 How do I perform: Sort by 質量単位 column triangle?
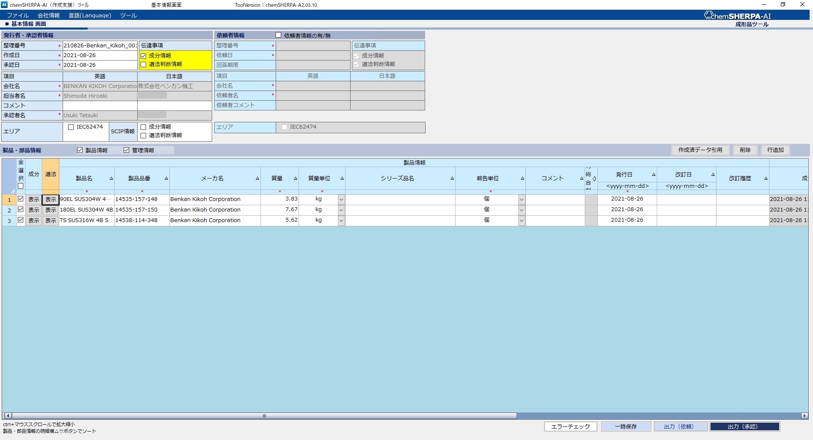(x=342, y=179)
